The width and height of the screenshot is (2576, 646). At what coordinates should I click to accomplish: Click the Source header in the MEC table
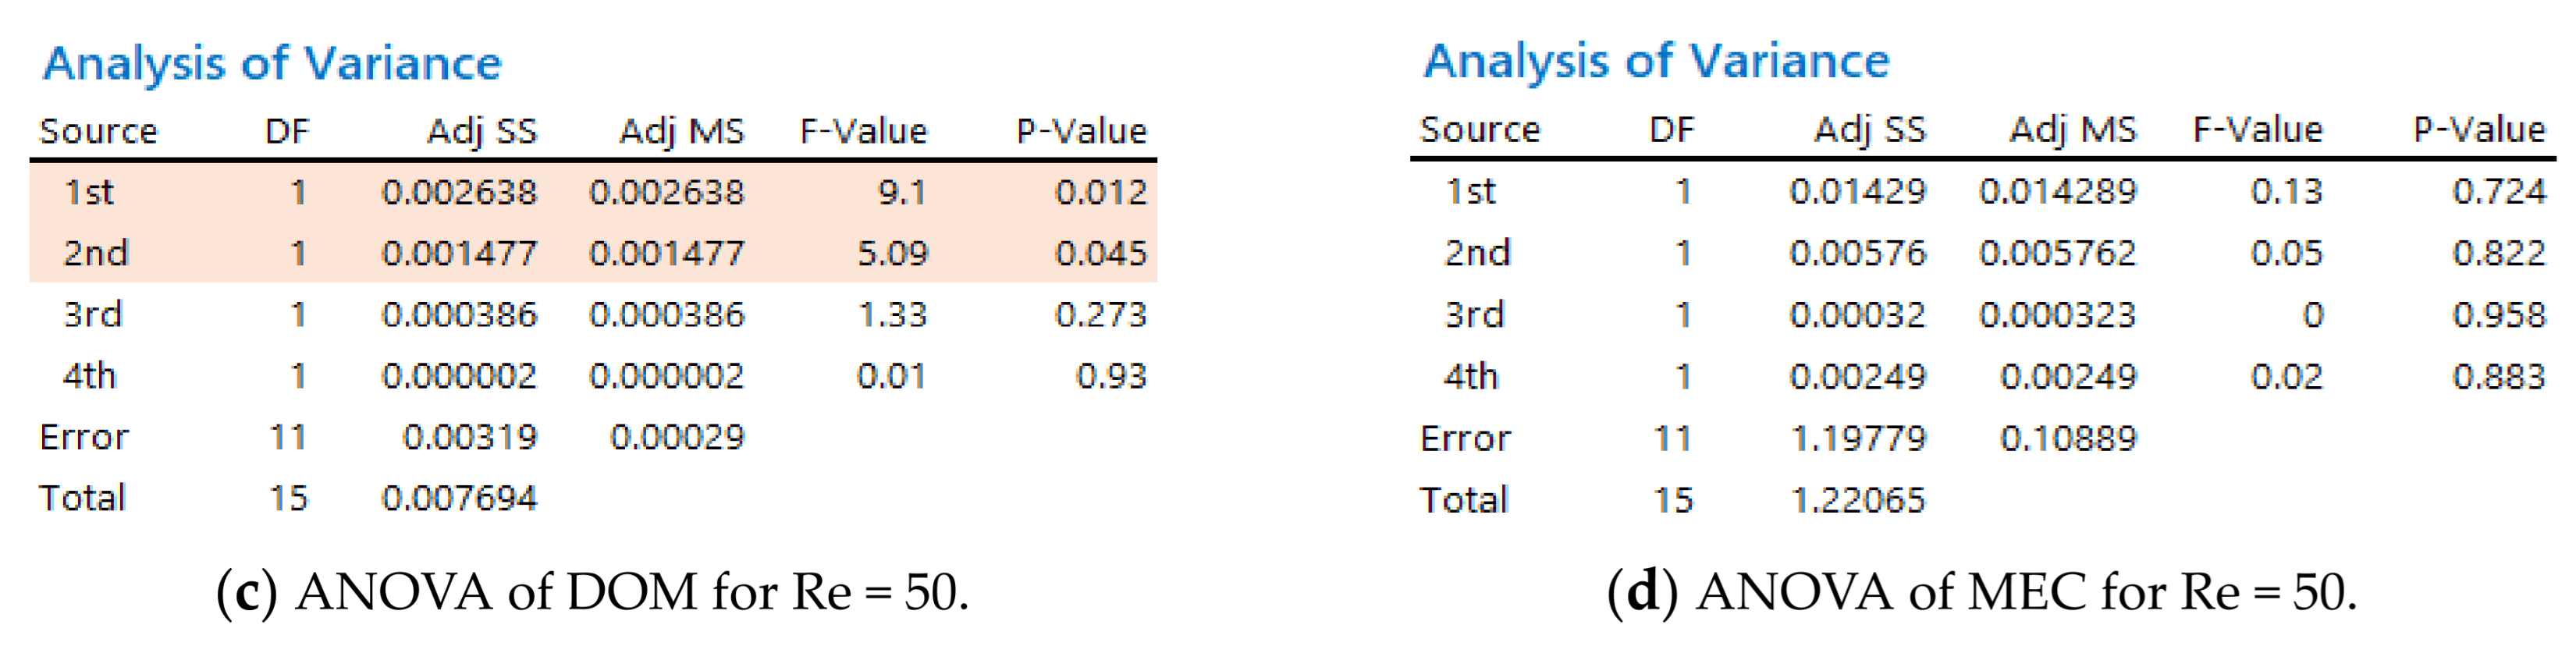pos(1479,130)
